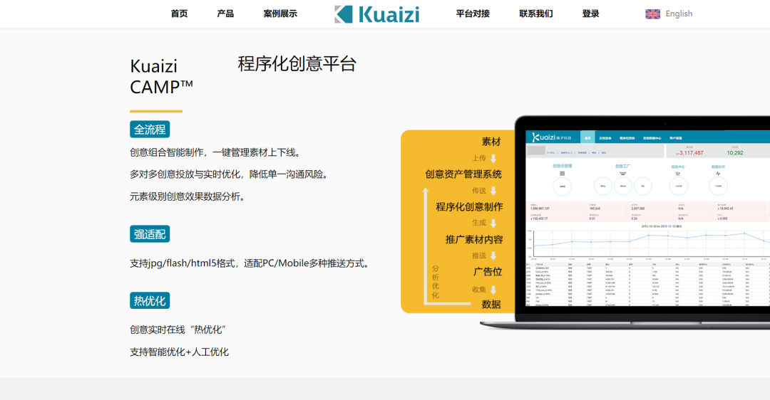Click the 登录 login link
This screenshot has height=400, width=770.
click(590, 14)
